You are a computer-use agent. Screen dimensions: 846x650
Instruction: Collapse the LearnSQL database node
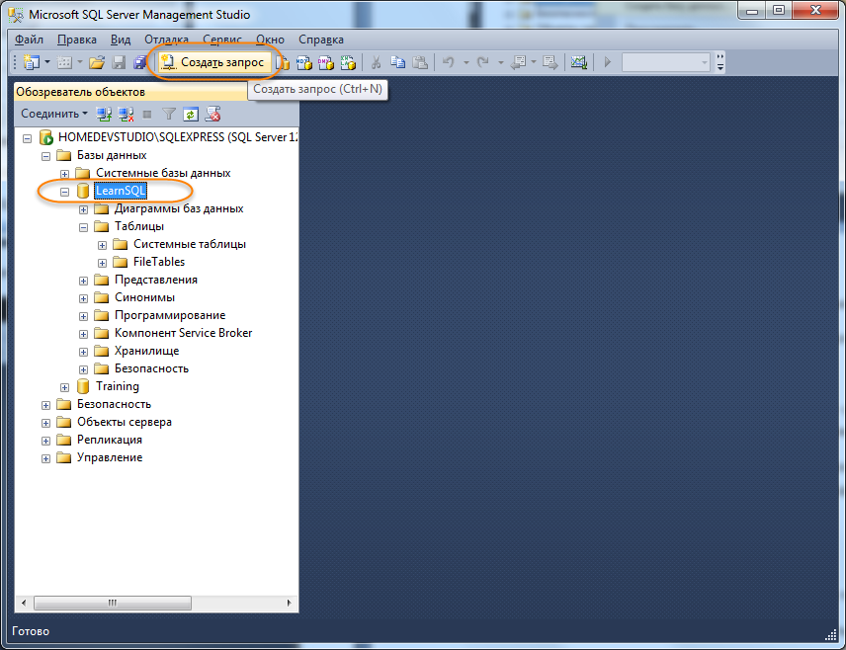coord(65,192)
